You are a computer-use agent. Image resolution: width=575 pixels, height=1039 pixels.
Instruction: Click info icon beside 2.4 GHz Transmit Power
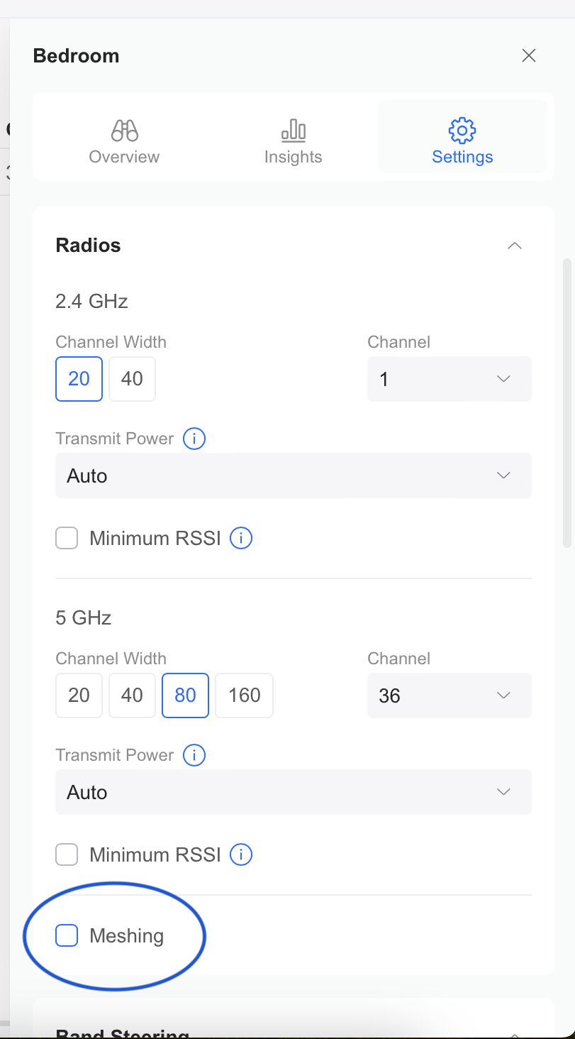194,439
